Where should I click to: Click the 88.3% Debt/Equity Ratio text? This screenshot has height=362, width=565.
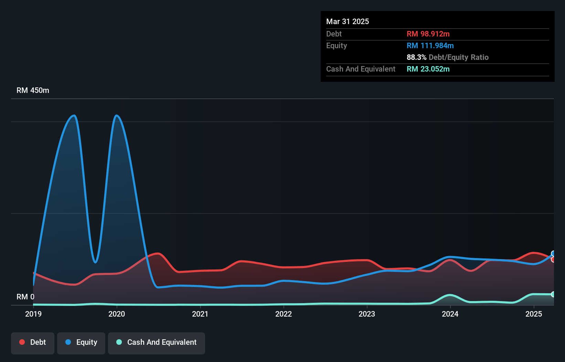pos(448,57)
